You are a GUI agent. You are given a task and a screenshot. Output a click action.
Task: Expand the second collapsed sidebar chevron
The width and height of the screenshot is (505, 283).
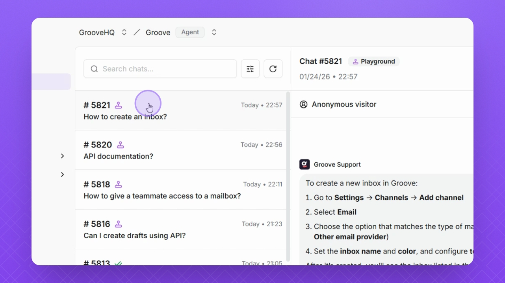pyautogui.click(x=62, y=174)
